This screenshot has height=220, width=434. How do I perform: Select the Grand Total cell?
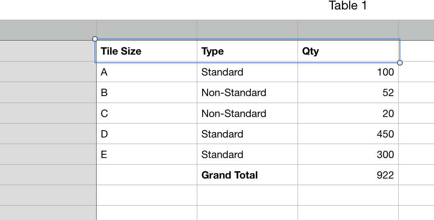247,175
